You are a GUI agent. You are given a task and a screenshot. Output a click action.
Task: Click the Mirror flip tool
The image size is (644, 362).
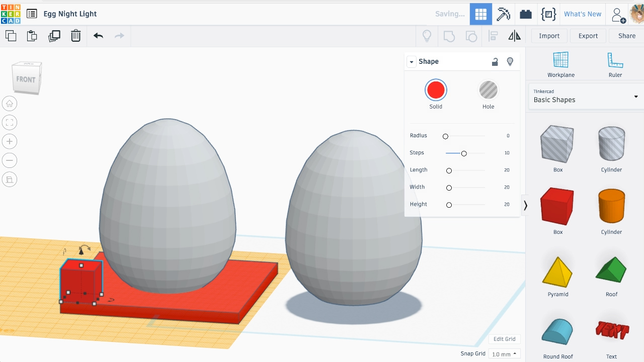514,36
